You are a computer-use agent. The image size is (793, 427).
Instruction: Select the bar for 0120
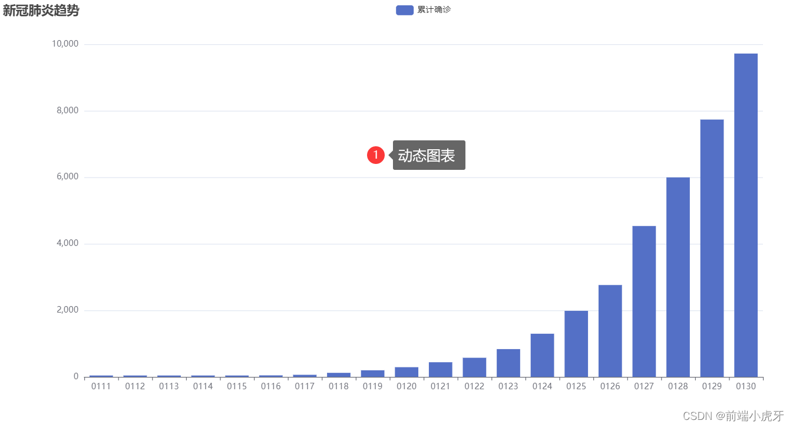pos(407,372)
